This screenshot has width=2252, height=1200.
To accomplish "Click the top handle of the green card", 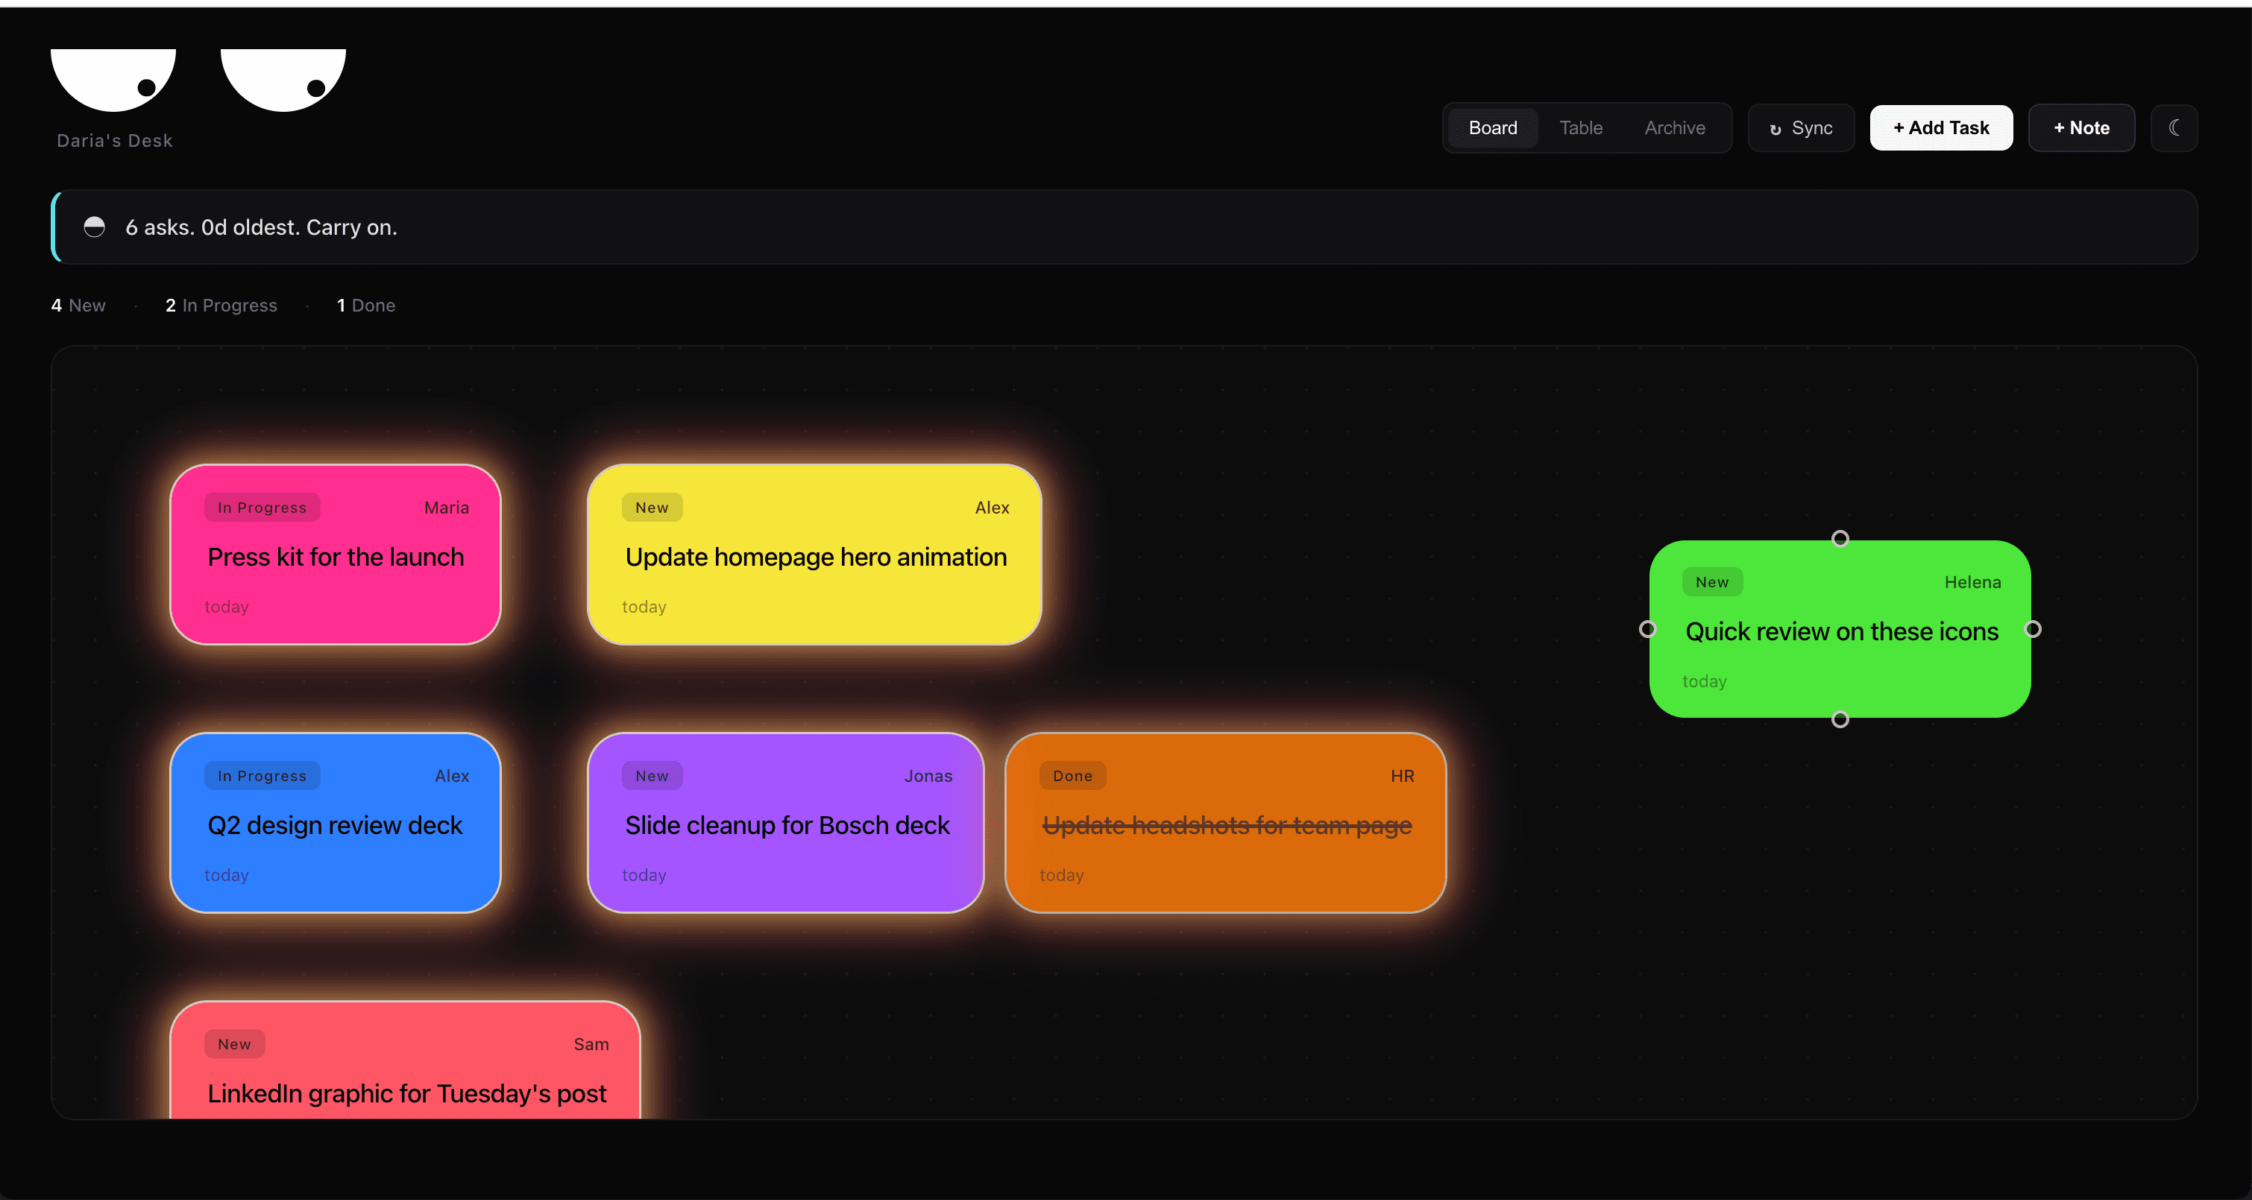I will pos(1840,538).
